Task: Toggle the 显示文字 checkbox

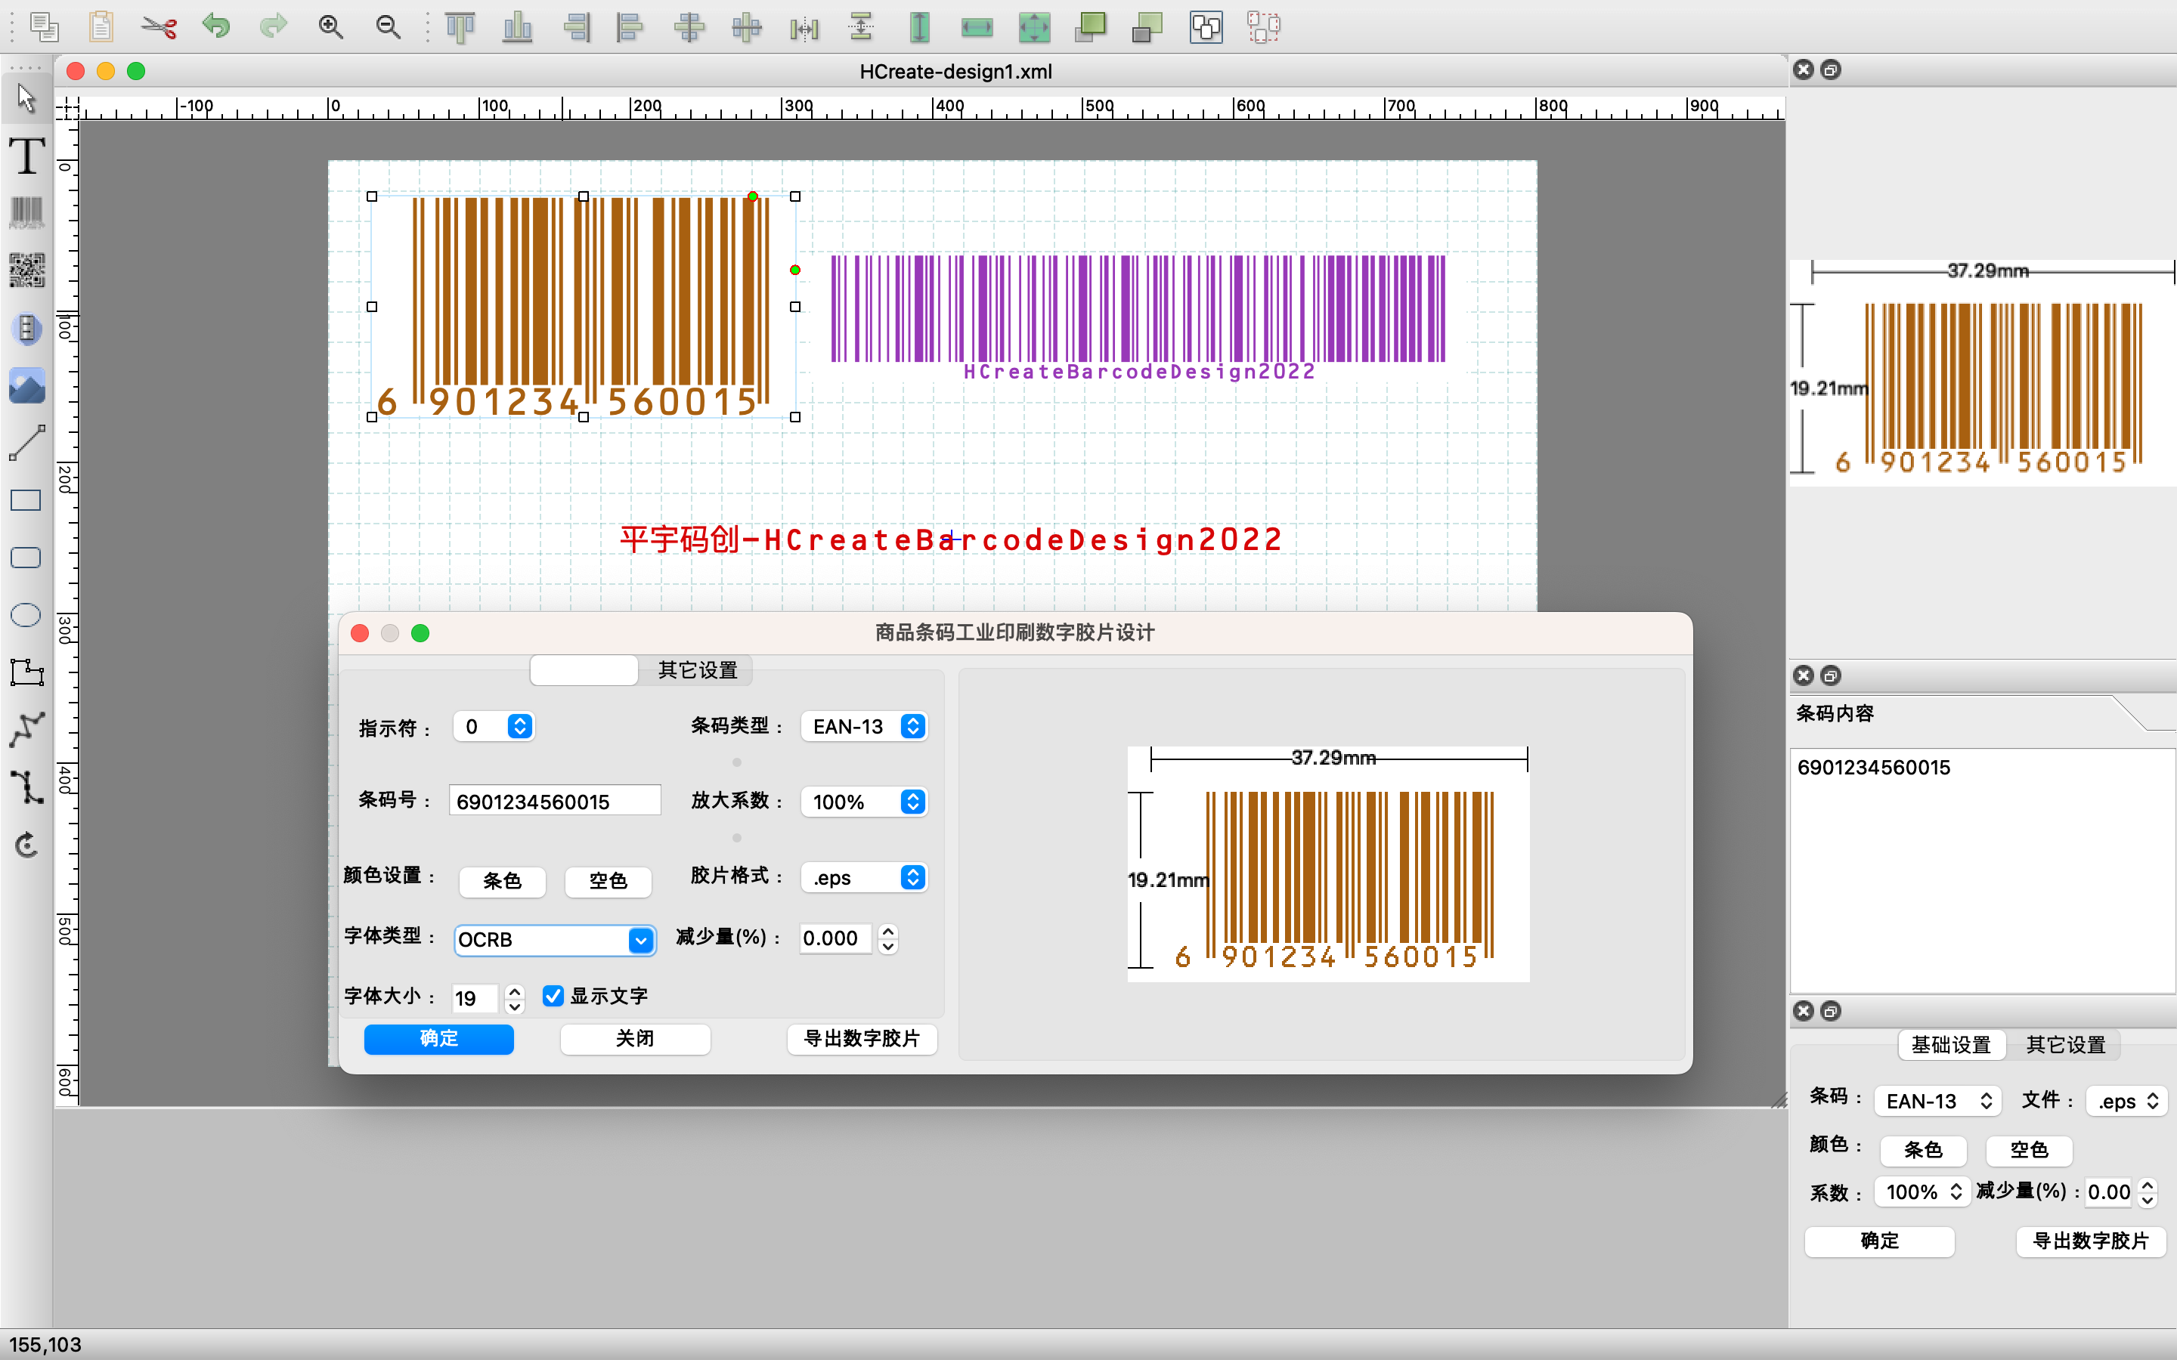Action: pyautogui.click(x=553, y=996)
